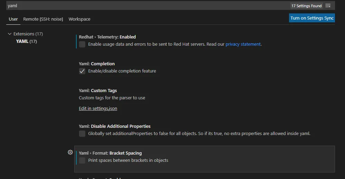
Task: Collapse the Extensions (17) tree chevron
Action: tap(10, 34)
